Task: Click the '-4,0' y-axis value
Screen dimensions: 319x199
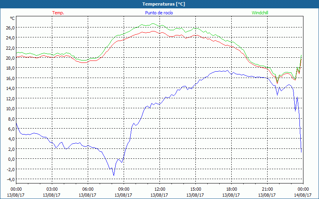Action: [11, 179]
